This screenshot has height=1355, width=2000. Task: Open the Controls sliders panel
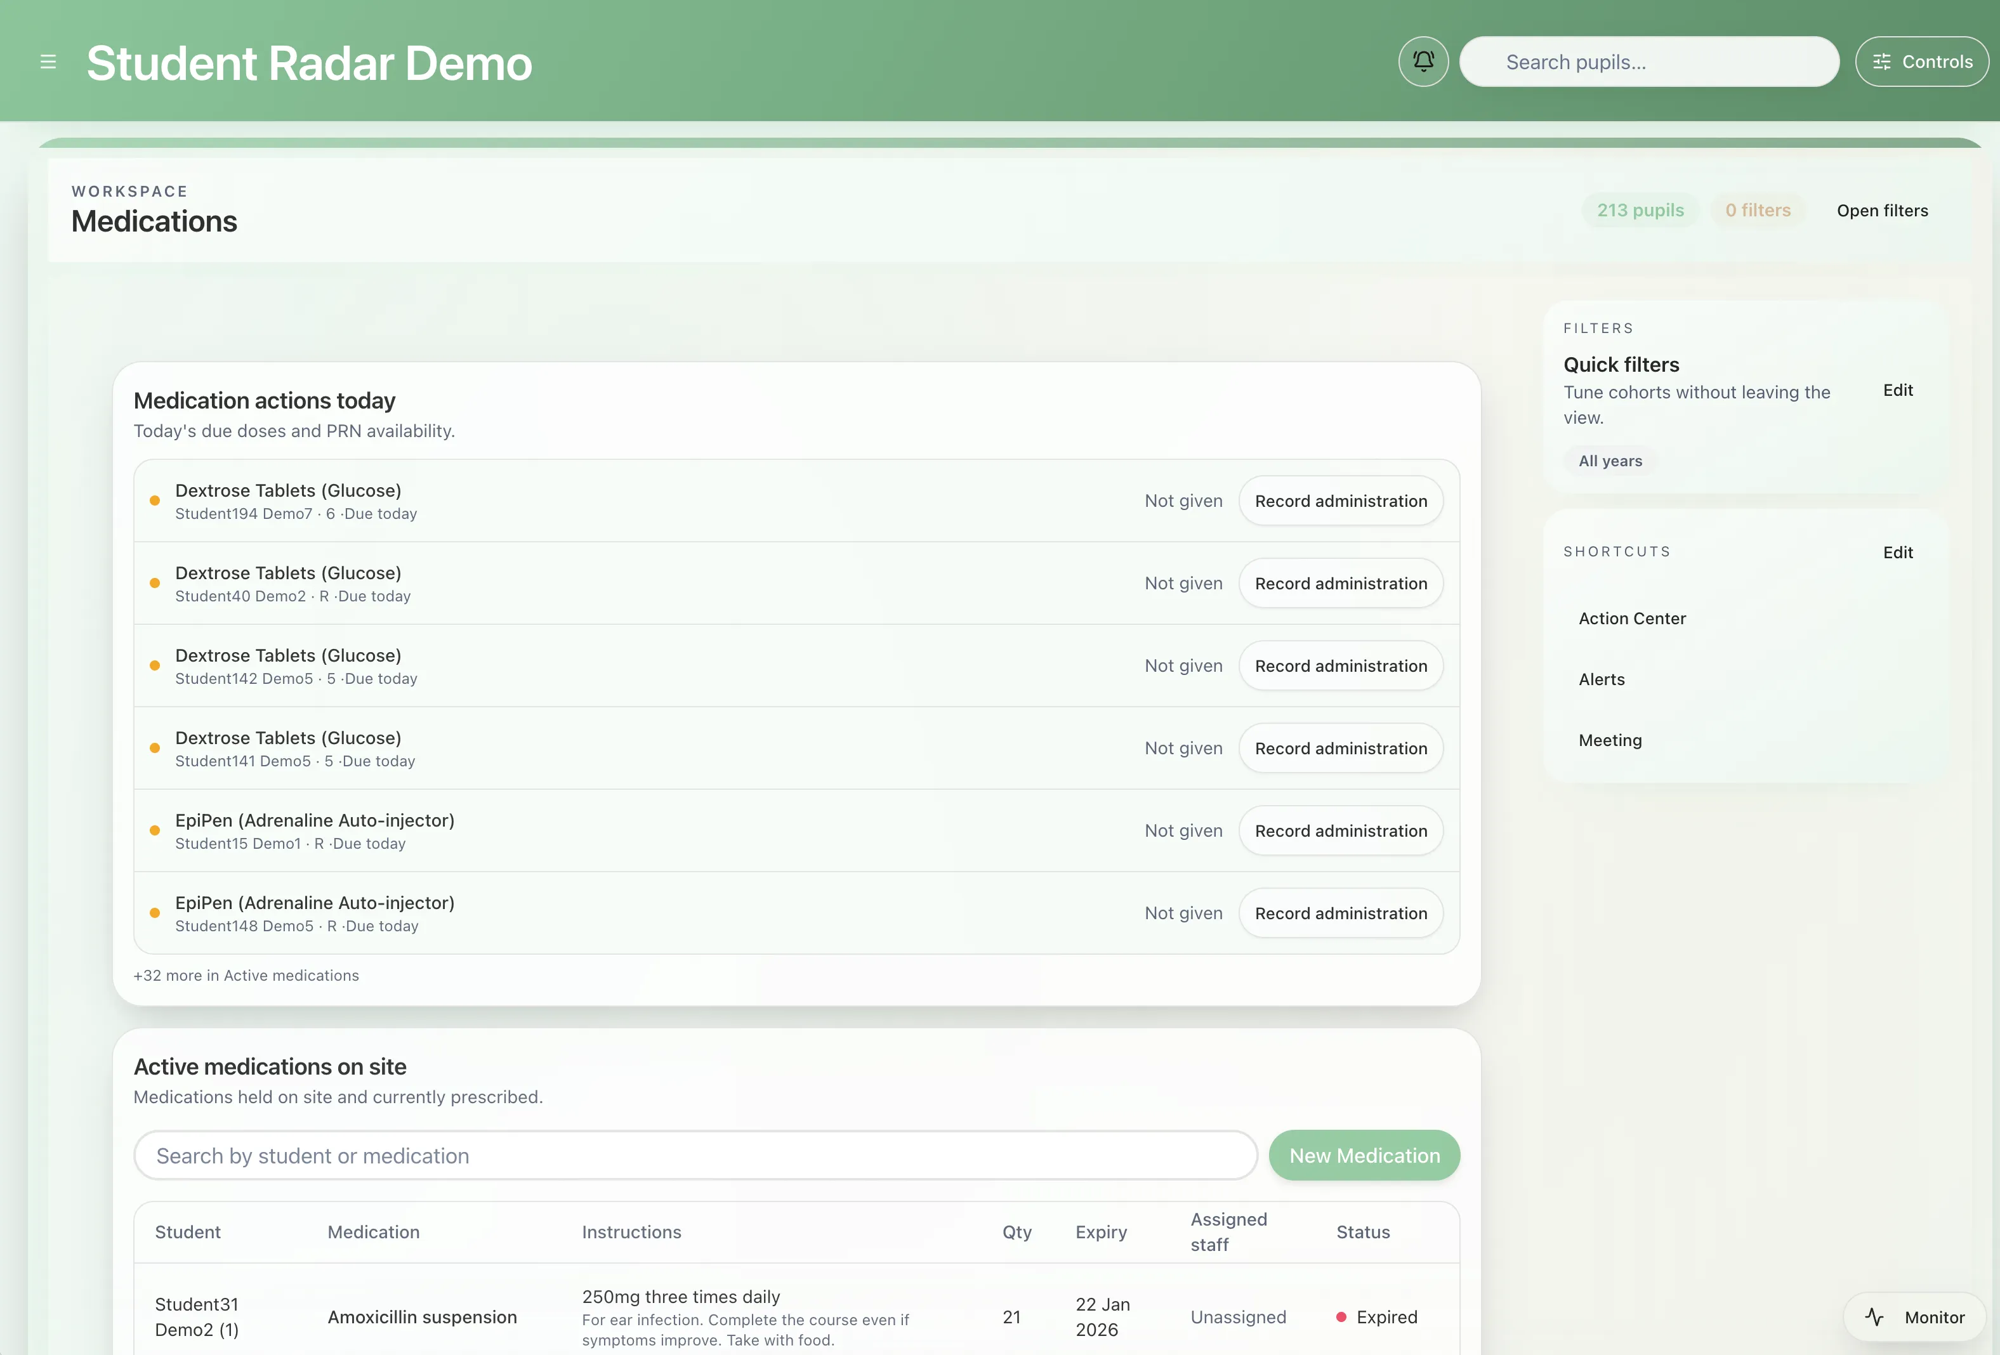click(x=1921, y=61)
